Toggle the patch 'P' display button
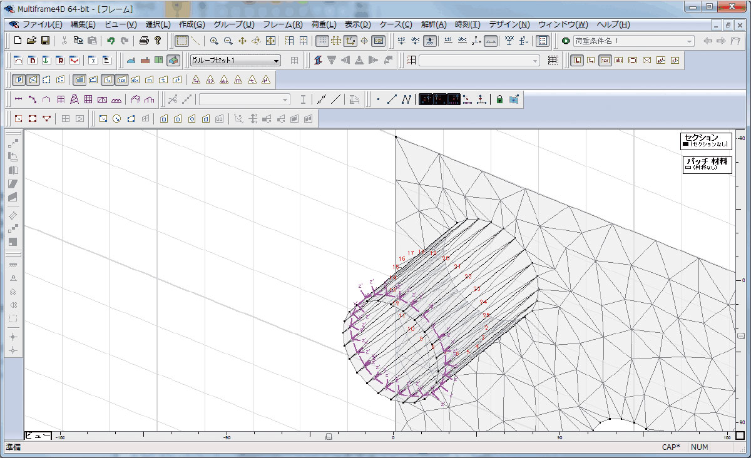 pos(19,79)
